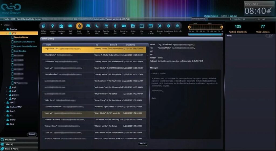Screen dimensions: 276x151
Task: Collapse the JOSE group node
Action: coord(7,33)
